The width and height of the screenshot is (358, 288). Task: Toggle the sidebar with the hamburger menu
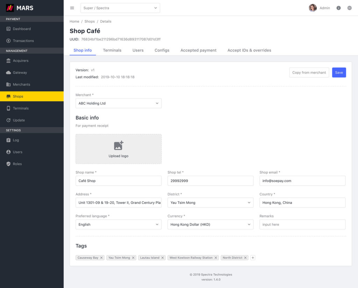point(72,8)
